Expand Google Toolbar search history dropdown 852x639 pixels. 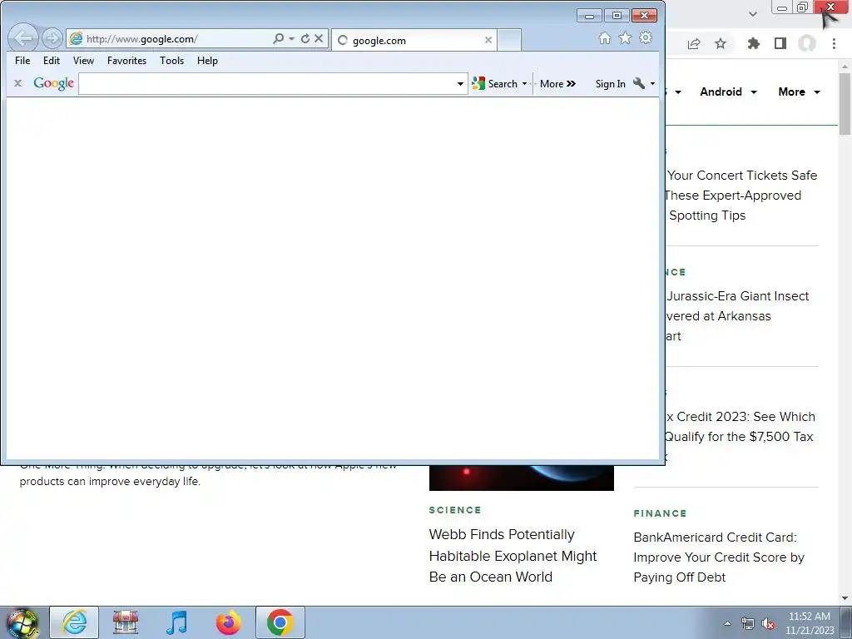pyautogui.click(x=460, y=84)
